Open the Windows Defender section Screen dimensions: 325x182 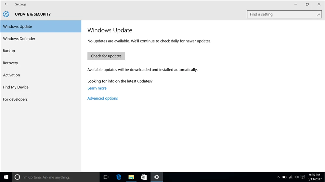coord(41,39)
